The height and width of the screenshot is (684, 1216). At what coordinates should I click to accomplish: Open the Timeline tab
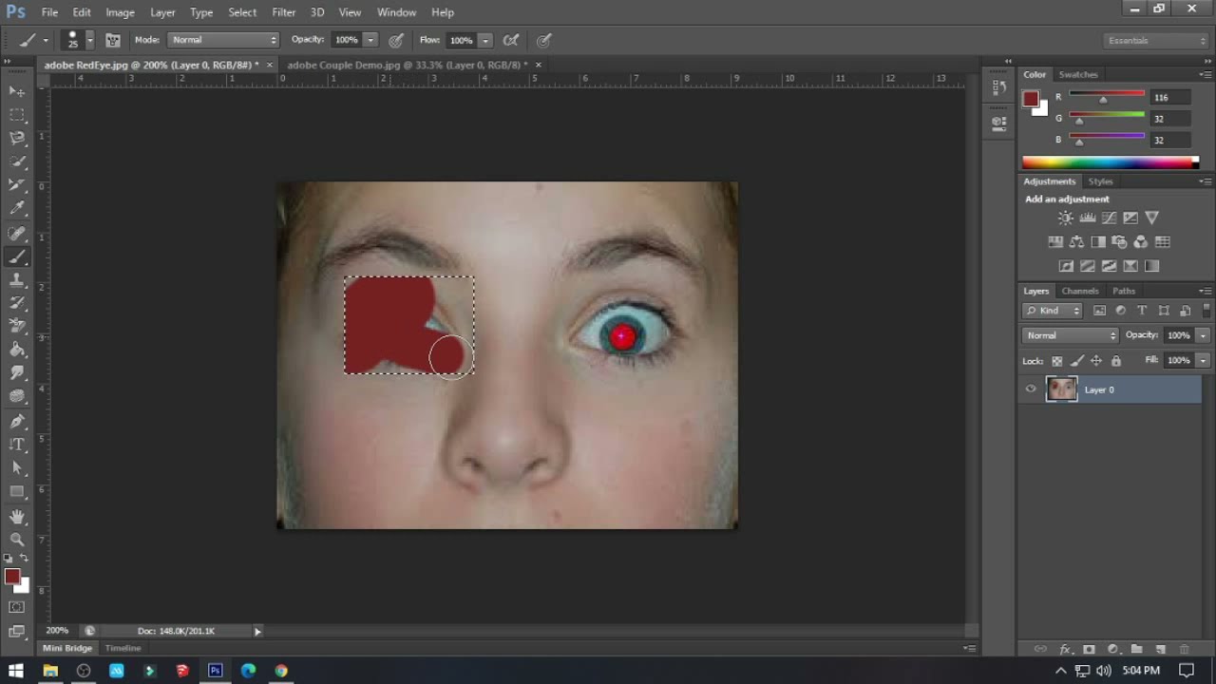[123, 648]
